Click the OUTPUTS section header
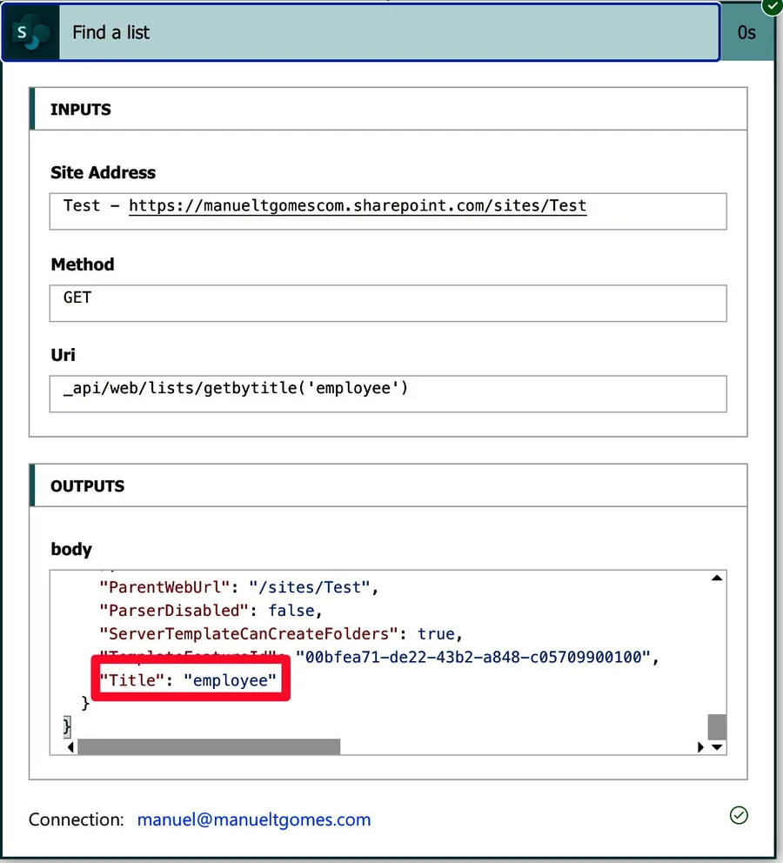 coord(87,486)
